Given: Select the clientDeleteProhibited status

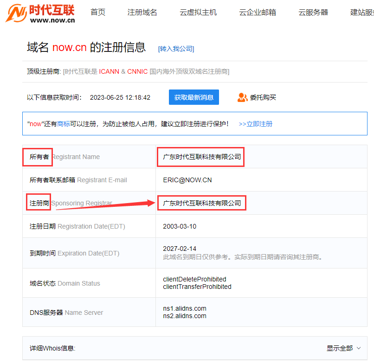Looking at the screenshot, I should pos(194,279).
